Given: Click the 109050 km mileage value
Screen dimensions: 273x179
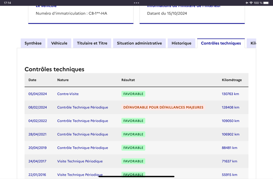Looking at the screenshot, I should tap(231, 121).
